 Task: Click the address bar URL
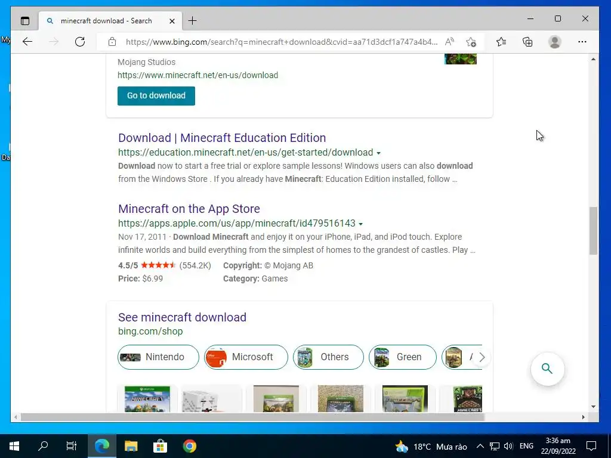tap(282, 42)
